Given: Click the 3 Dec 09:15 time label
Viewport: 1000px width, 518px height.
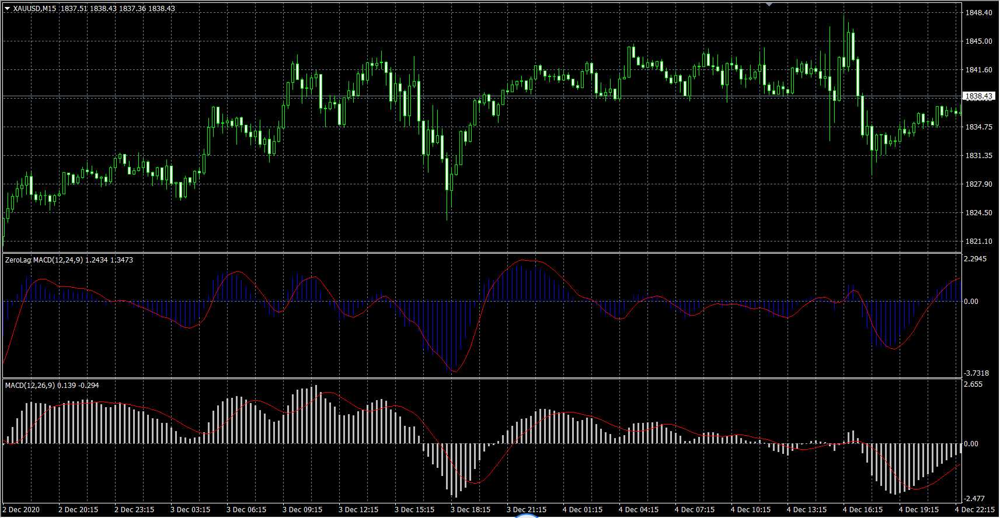Looking at the screenshot, I should (x=302, y=510).
